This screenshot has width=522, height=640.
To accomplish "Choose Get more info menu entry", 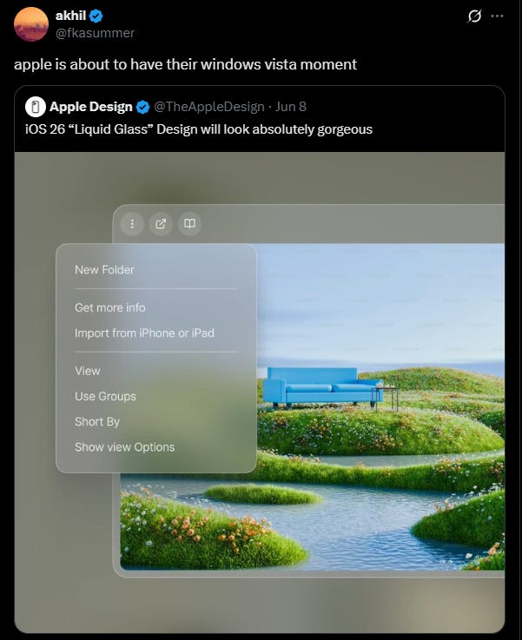I will tap(110, 307).
